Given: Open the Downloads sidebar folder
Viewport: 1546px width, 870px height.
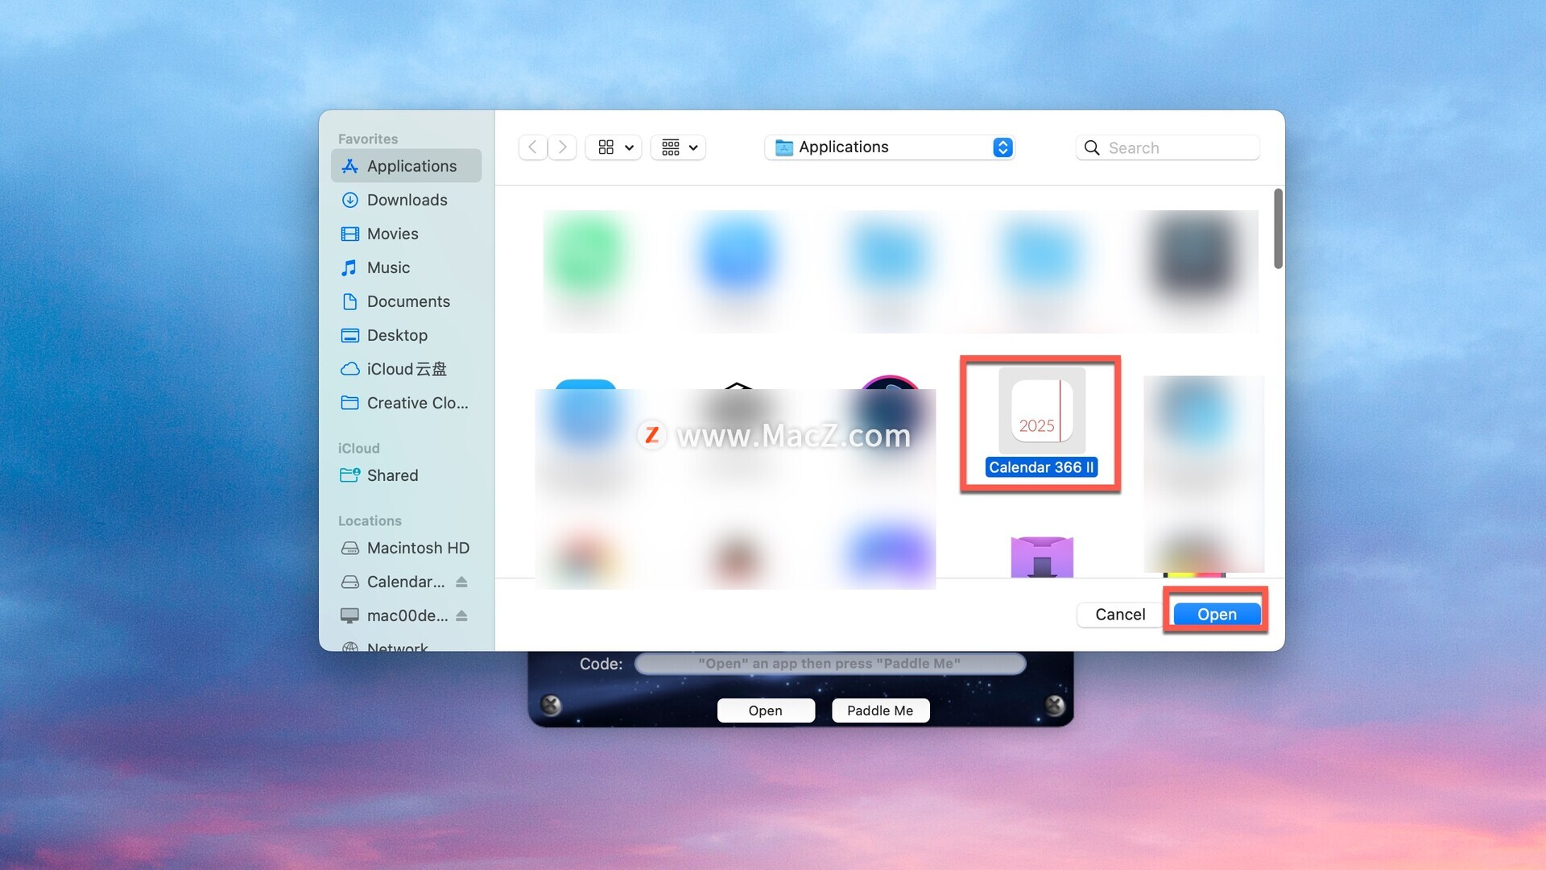Looking at the screenshot, I should click(x=406, y=200).
